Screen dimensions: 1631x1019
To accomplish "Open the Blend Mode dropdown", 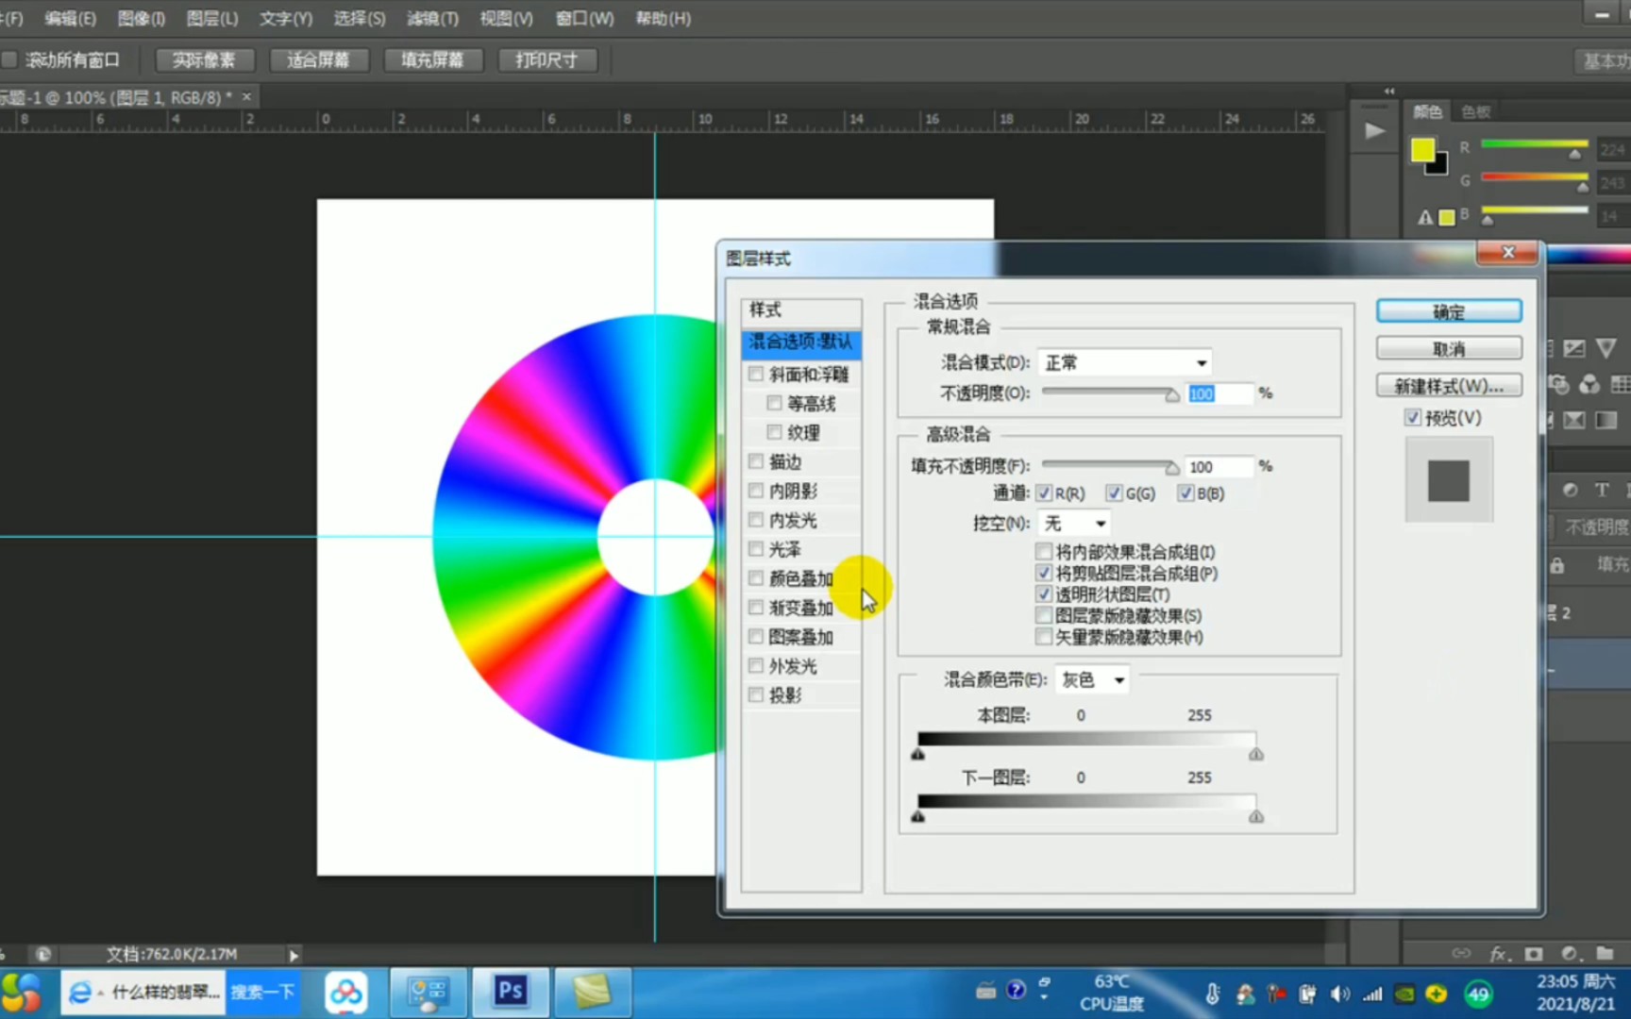I will pyautogui.click(x=1124, y=363).
